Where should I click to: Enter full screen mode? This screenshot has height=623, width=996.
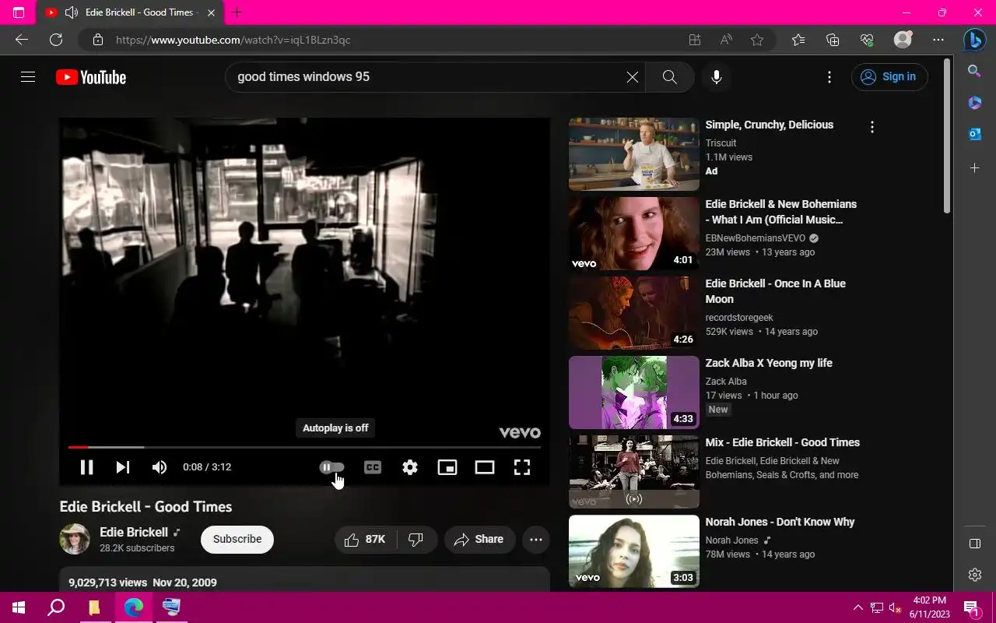coord(522,467)
